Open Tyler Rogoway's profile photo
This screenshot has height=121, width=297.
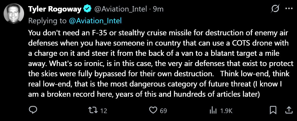coord(14,14)
